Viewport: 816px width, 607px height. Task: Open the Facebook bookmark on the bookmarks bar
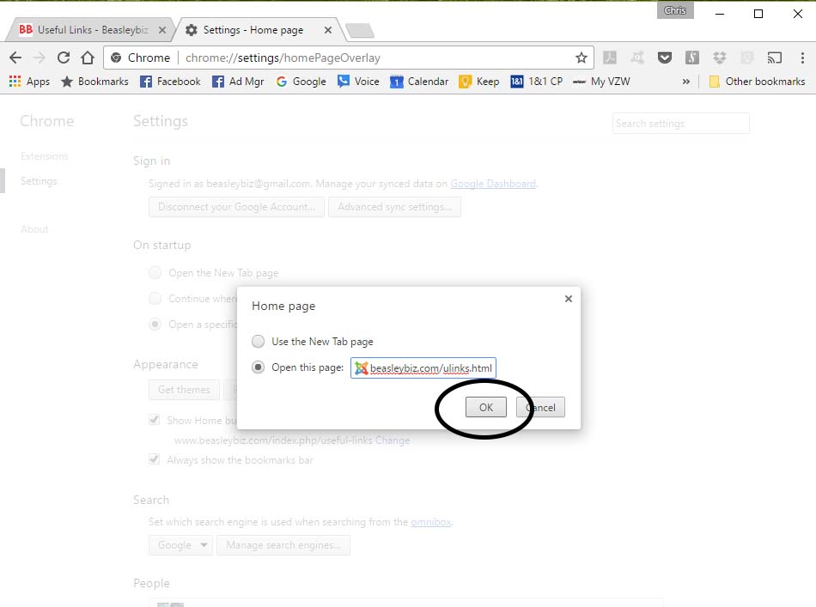tap(169, 82)
